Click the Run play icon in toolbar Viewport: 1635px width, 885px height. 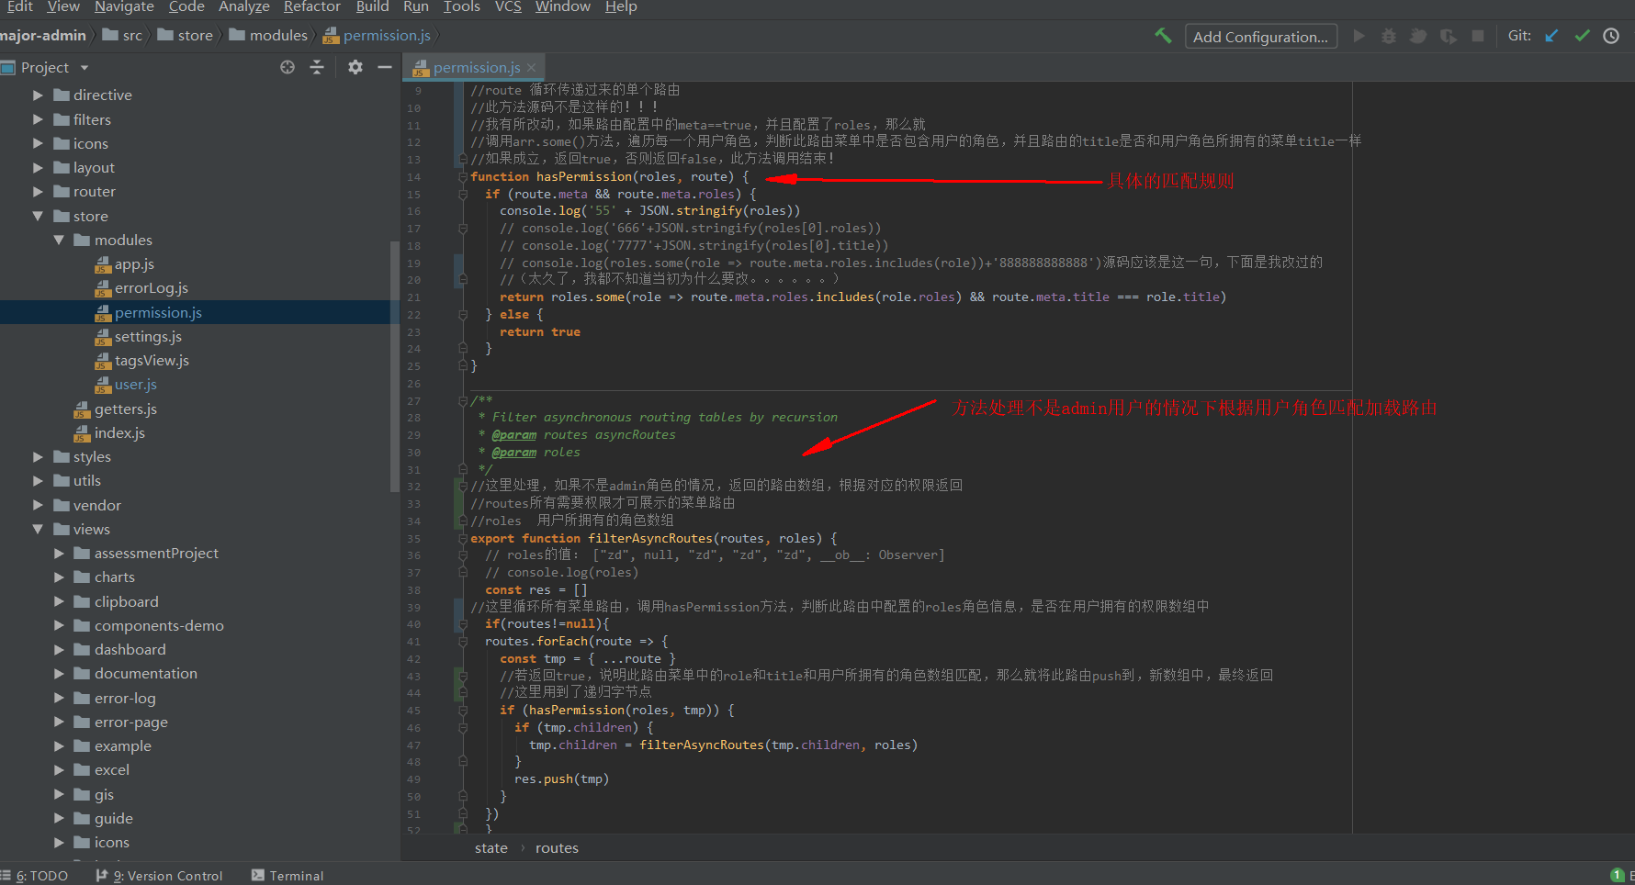coord(1359,36)
